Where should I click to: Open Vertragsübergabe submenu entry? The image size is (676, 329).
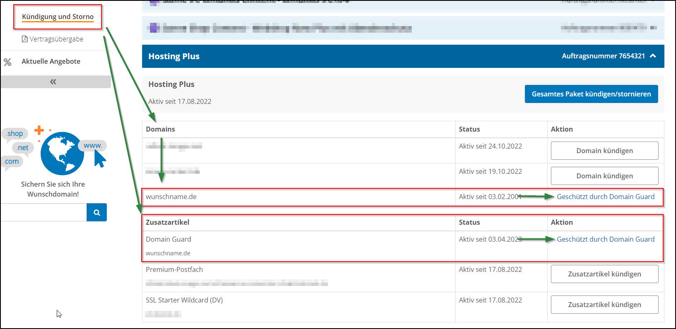56,39
